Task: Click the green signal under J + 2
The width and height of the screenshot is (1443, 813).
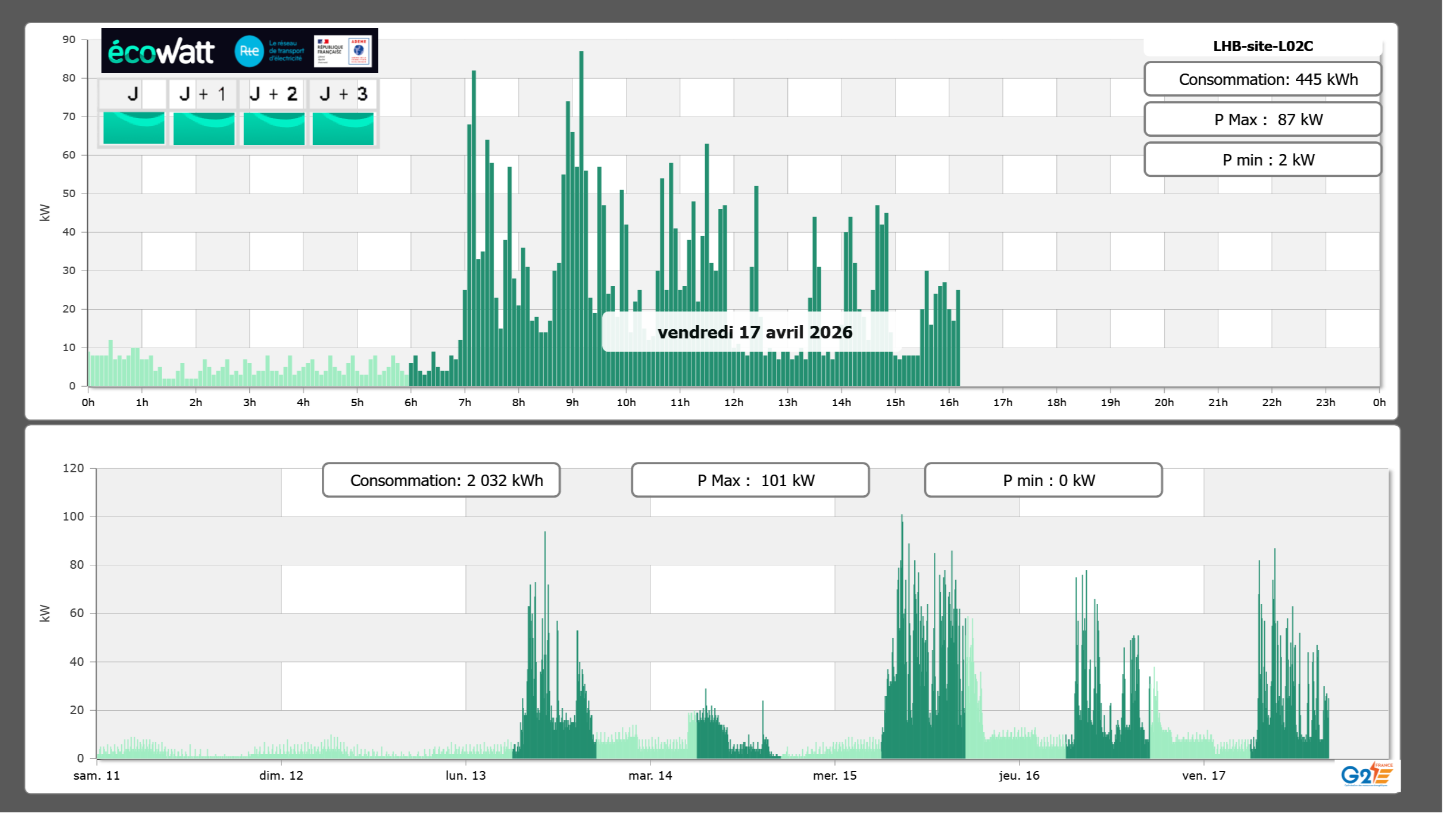Action: [x=274, y=128]
